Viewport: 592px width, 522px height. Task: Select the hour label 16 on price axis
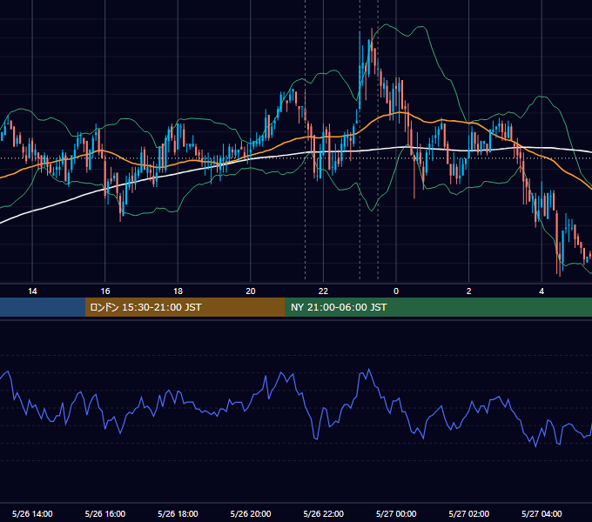[105, 291]
